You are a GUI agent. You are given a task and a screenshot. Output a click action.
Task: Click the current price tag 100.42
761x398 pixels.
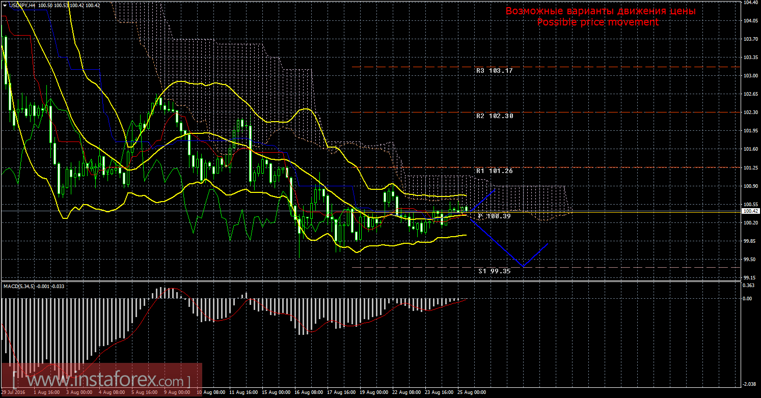(x=751, y=211)
